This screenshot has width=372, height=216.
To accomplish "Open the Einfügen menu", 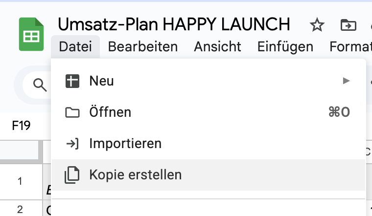I will coord(285,47).
